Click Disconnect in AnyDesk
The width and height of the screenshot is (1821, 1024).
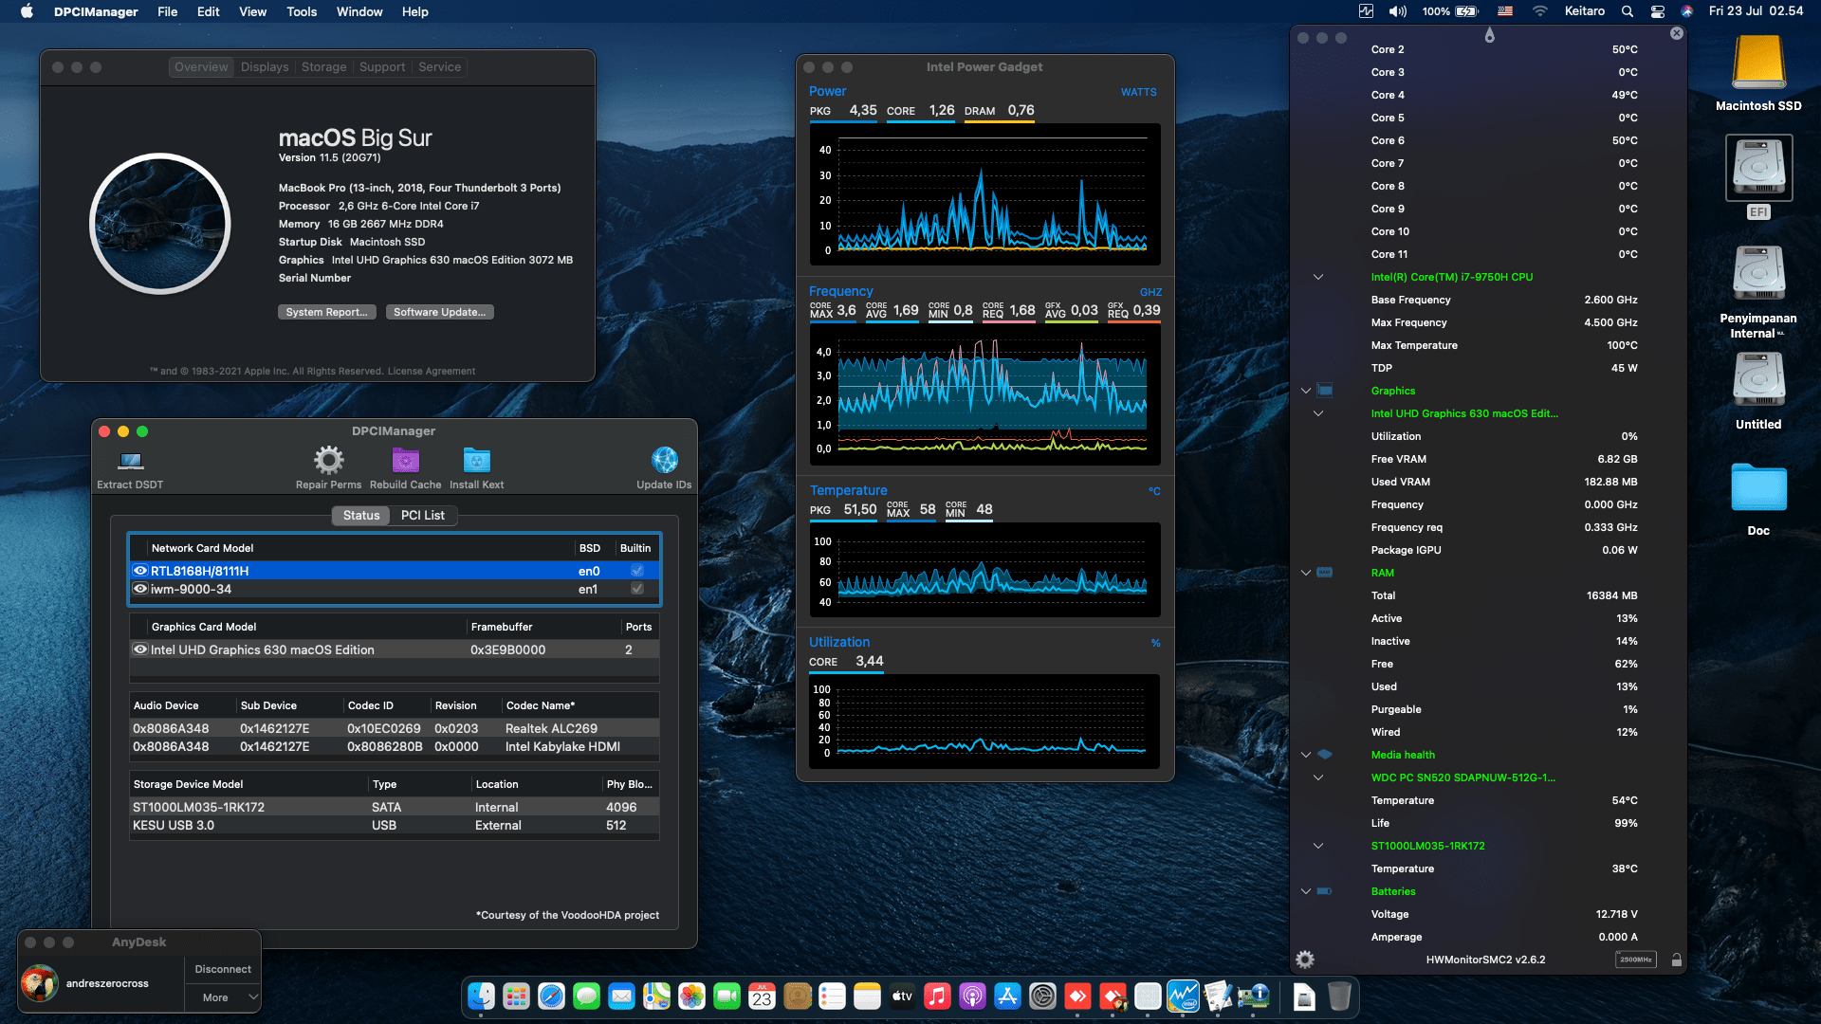pyautogui.click(x=223, y=969)
